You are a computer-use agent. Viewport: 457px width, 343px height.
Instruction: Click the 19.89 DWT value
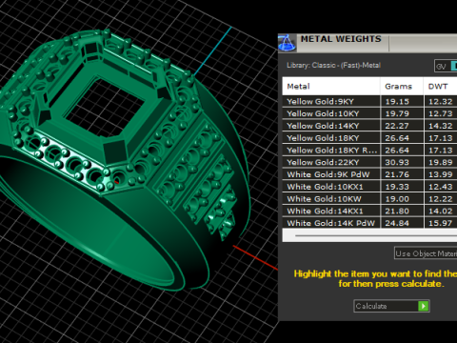pos(441,162)
